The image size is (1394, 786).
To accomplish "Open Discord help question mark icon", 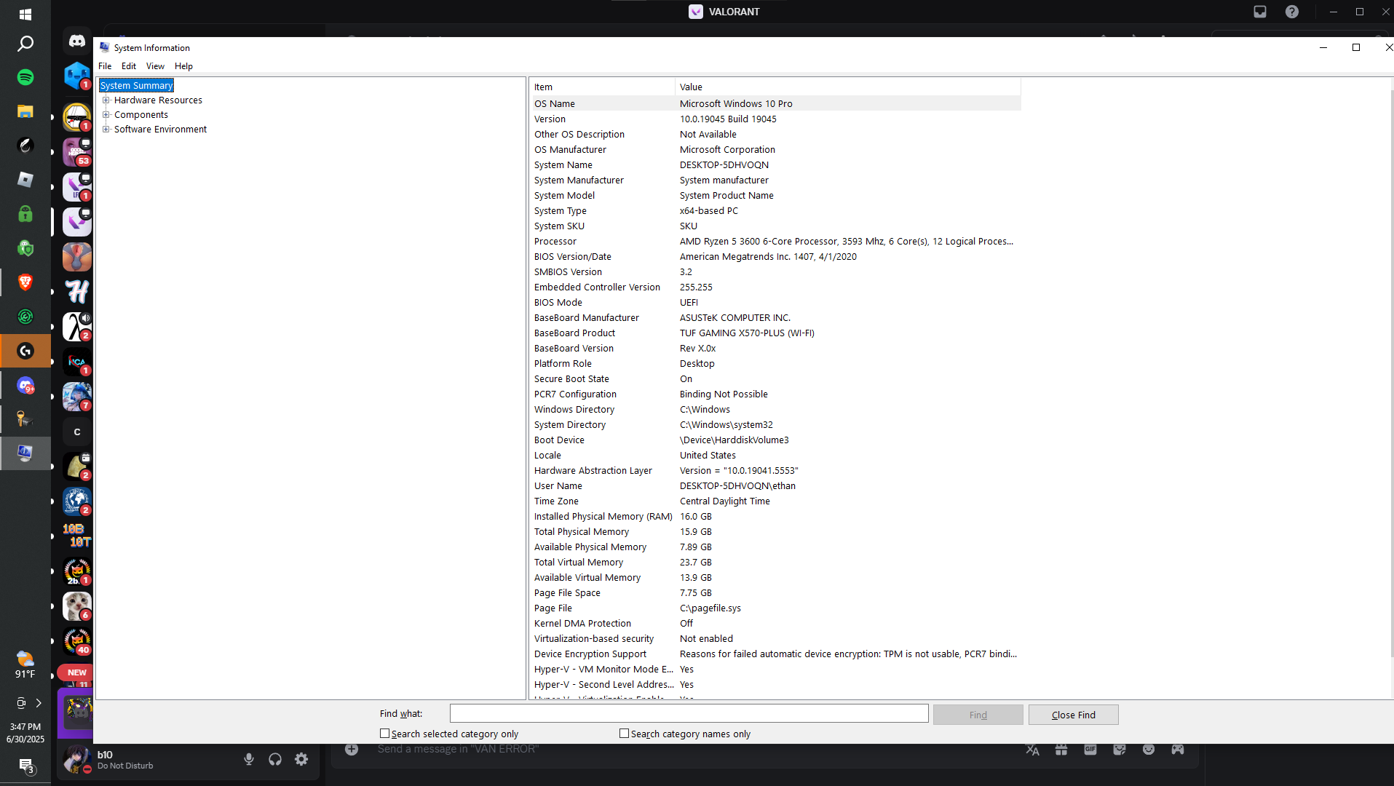I will [1292, 12].
